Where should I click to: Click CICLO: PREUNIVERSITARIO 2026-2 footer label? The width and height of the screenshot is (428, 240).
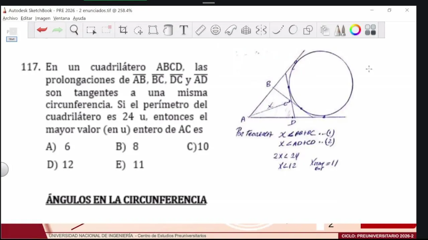pos(378,236)
